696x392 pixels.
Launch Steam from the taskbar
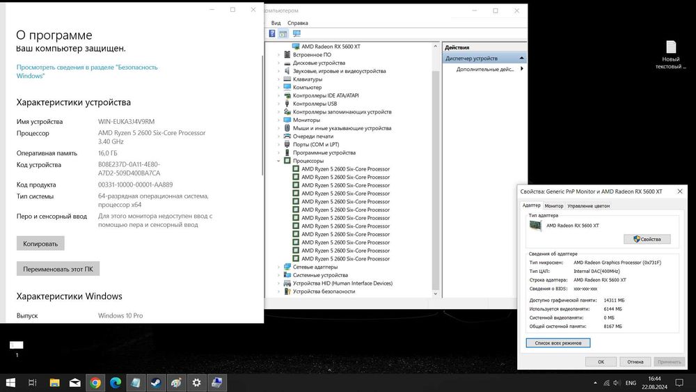point(156,382)
